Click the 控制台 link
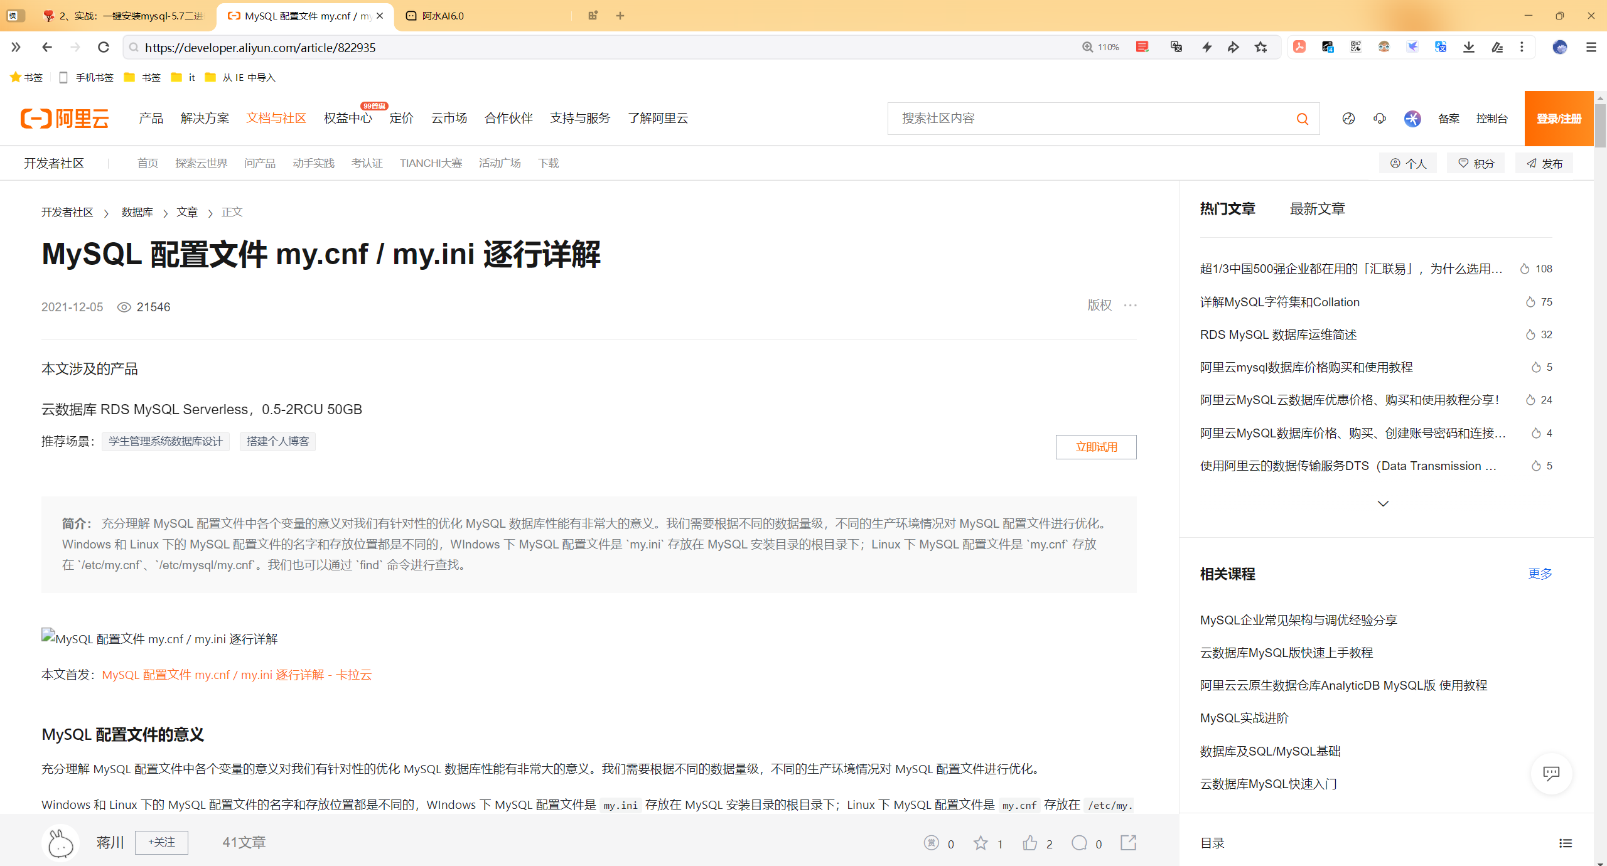Screen dimensions: 1607x866 [x=1491, y=119]
